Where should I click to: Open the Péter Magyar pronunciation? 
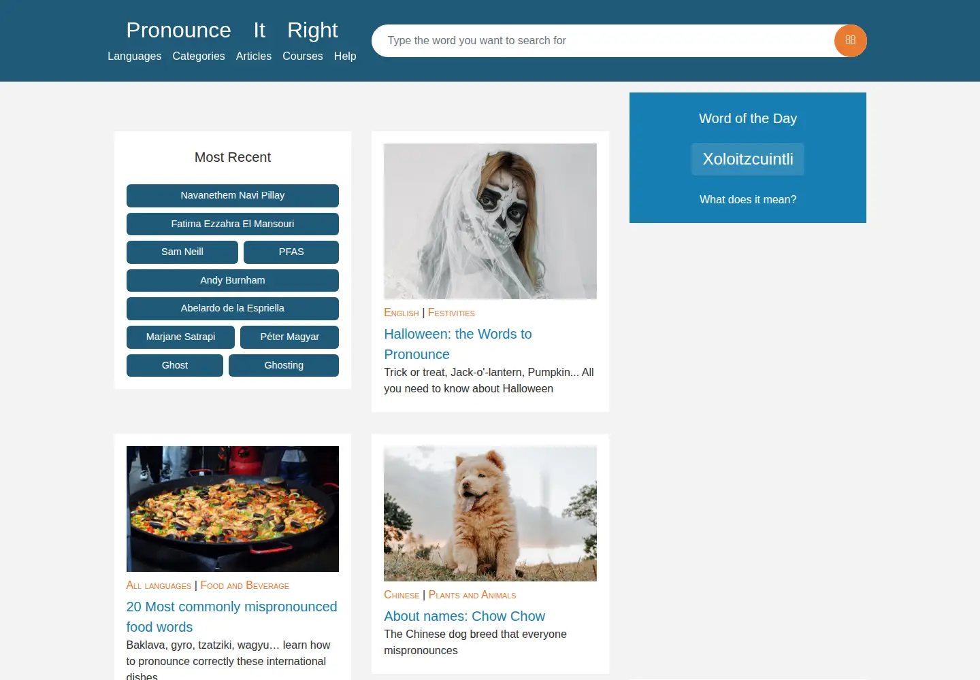pyautogui.click(x=290, y=337)
